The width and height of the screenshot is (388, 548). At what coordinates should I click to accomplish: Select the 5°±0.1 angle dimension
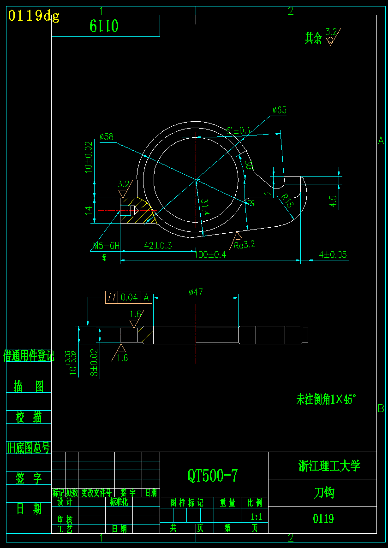[x=238, y=131]
